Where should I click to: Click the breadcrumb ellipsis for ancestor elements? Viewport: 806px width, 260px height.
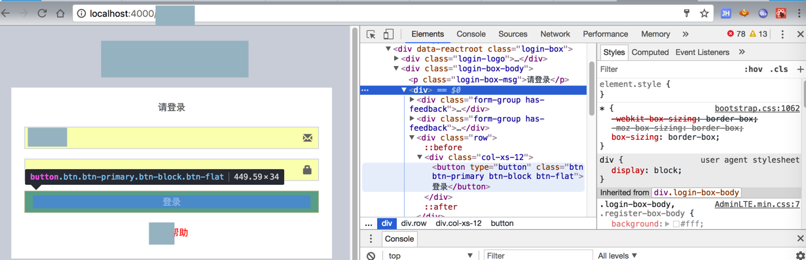click(369, 223)
